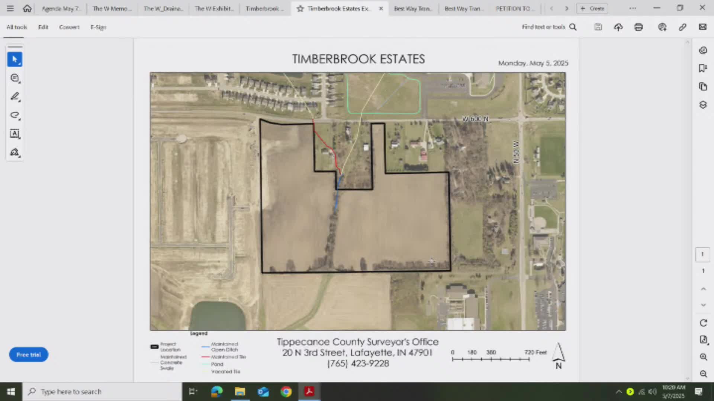The image size is (714, 401).
Task: Select the highlighter pen tool
Action: pos(15,97)
